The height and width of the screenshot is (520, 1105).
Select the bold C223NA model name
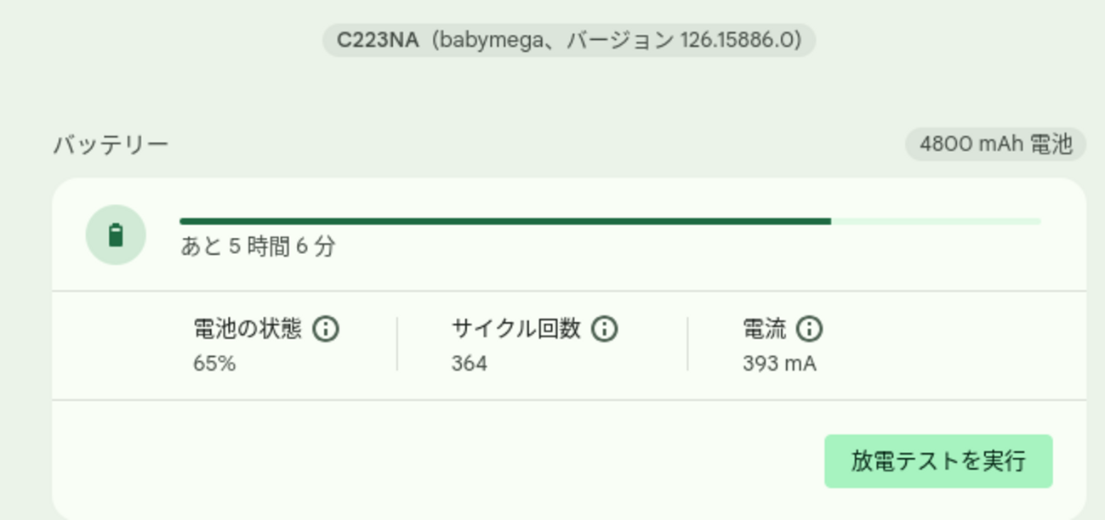tap(378, 41)
